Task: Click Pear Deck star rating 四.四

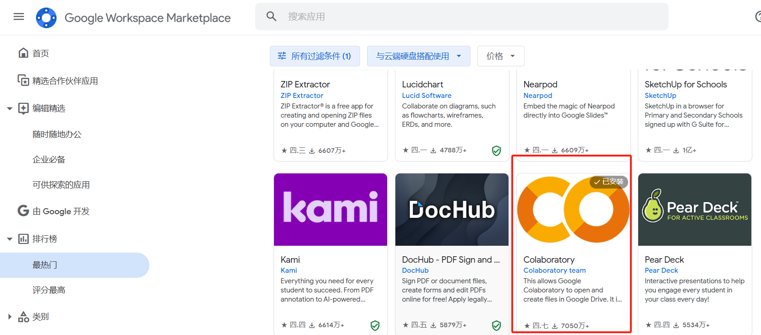Action: [657, 325]
